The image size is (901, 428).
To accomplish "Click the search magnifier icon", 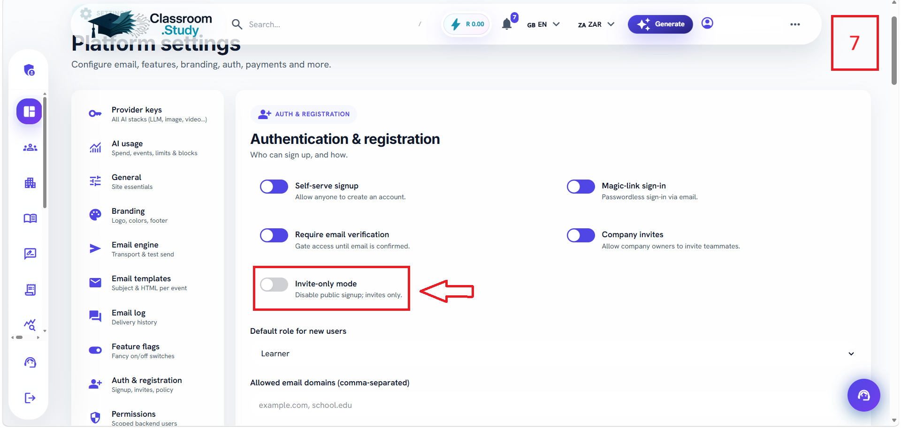I will coord(237,24).
